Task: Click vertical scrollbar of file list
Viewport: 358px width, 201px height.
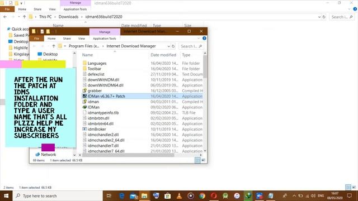Action: point(205,66)
